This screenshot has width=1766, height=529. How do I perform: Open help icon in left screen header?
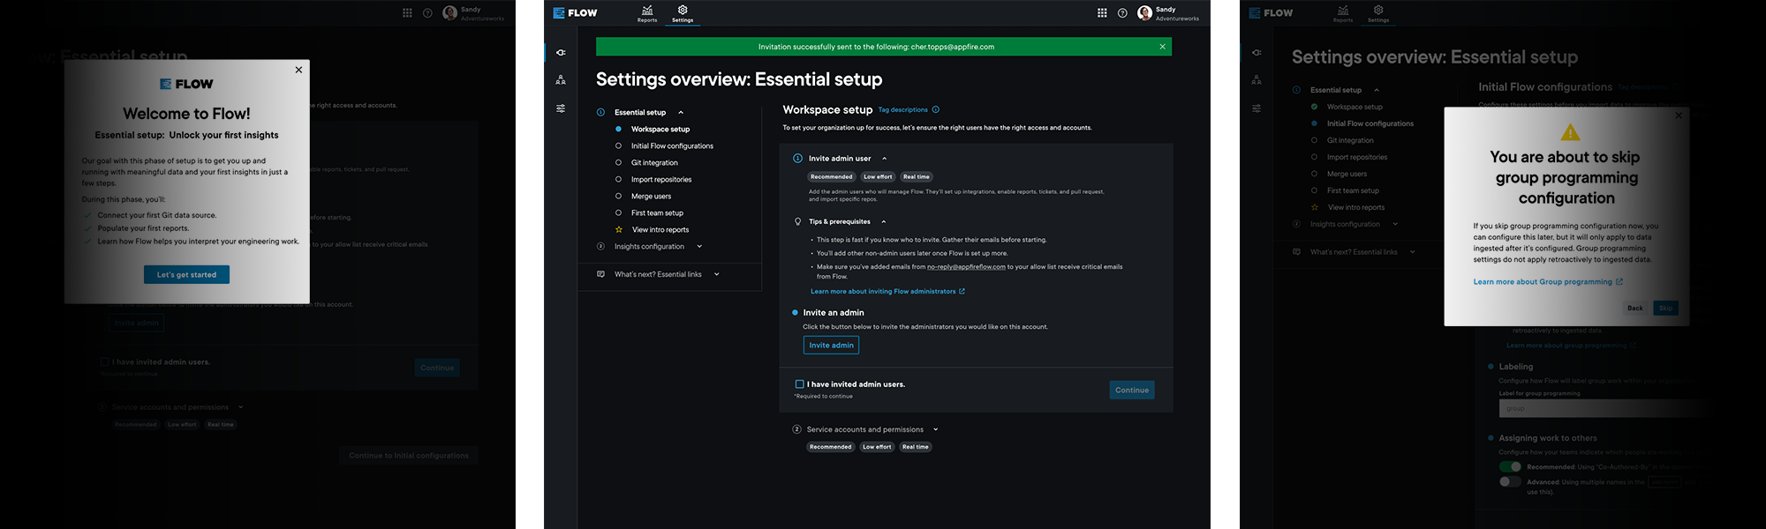tap(427, 13)
